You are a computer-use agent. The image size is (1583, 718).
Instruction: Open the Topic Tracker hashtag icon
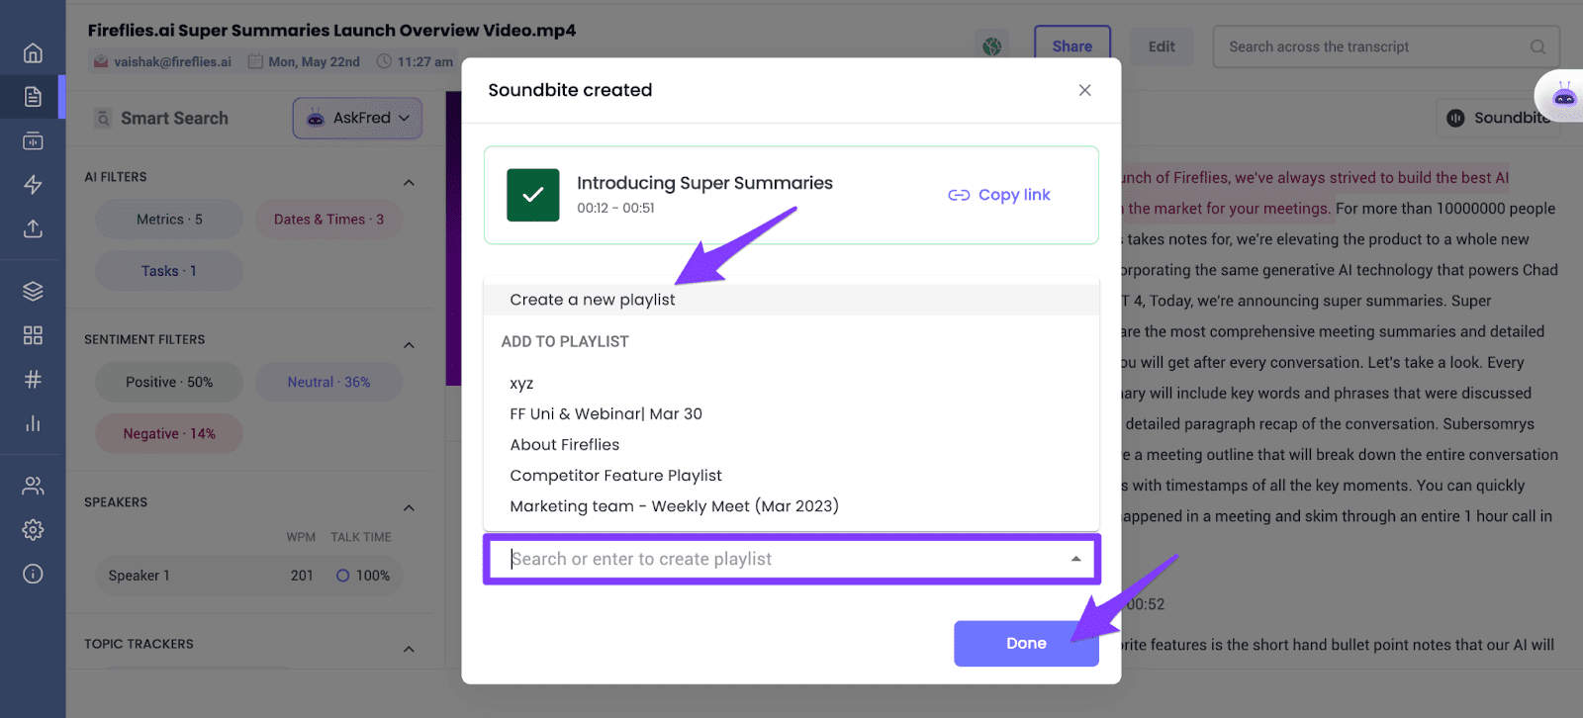(33, 378)
